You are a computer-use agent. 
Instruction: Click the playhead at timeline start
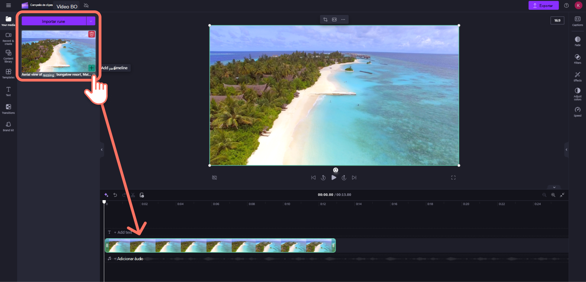click(x=104, y=202)
